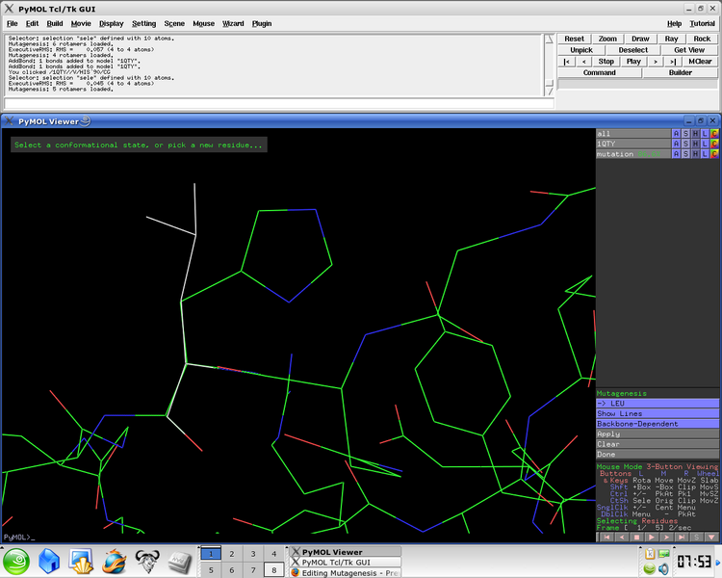722x578 pixels.
Task: Open Label (L) menu for mutation object
Action: (705, 154)
